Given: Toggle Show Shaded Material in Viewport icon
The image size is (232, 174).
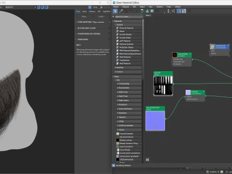Looking at the screenshot, I should click(x=152, y=11).
